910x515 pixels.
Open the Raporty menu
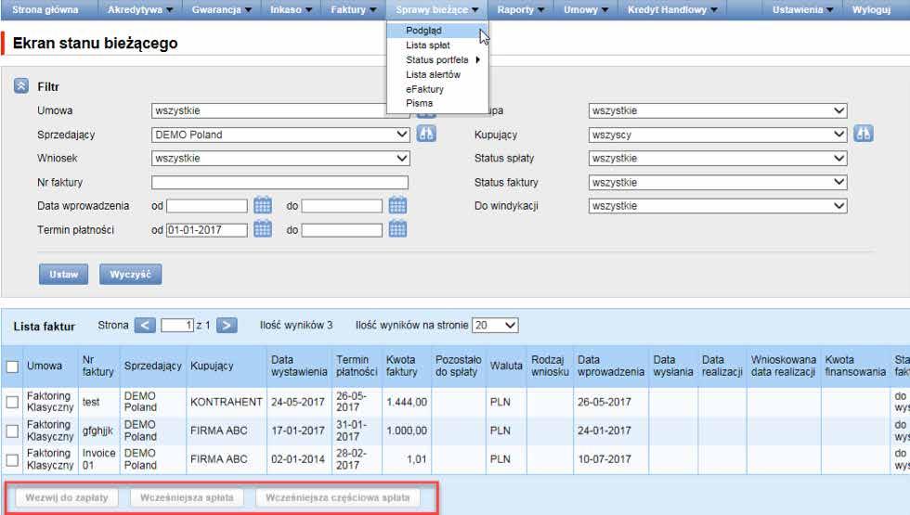pyautogui.click(x=521, y=10)
